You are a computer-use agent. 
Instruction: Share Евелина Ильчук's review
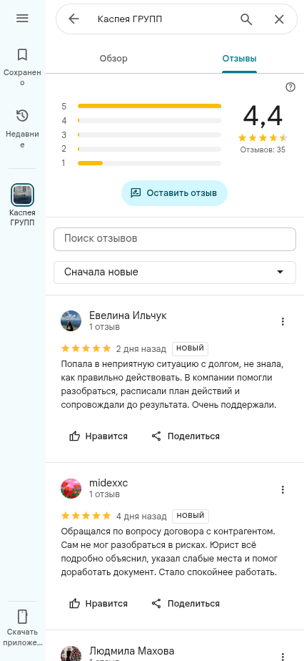coord(186,436)
